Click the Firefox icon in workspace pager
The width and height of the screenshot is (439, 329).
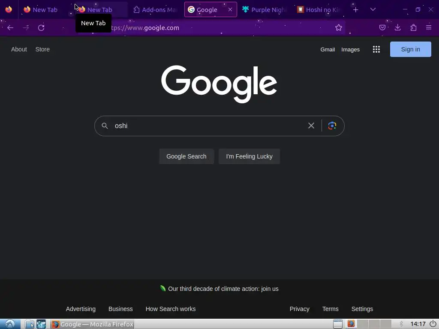pyautogui.click(x=351, y=324)
